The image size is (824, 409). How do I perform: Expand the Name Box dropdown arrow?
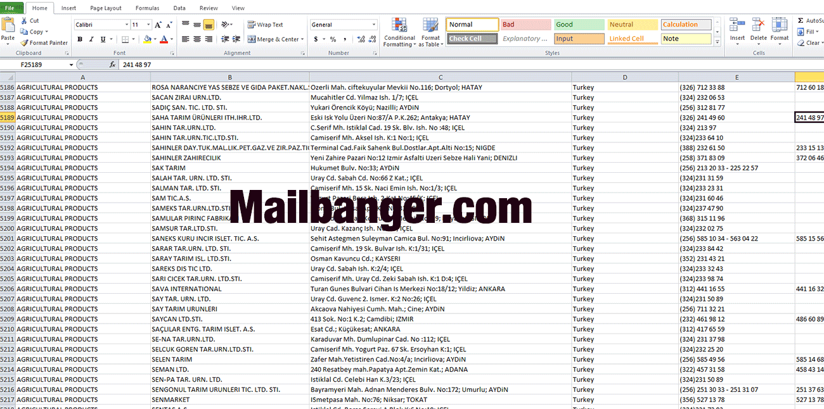pos(71,65)
